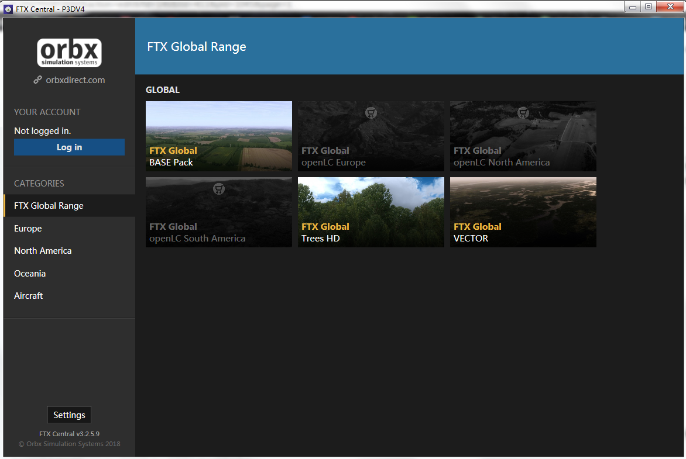The width and height of the screenshot is (686, 459).
Task: Click the cart icon on openLC North America
Action: tap(523, 113)
